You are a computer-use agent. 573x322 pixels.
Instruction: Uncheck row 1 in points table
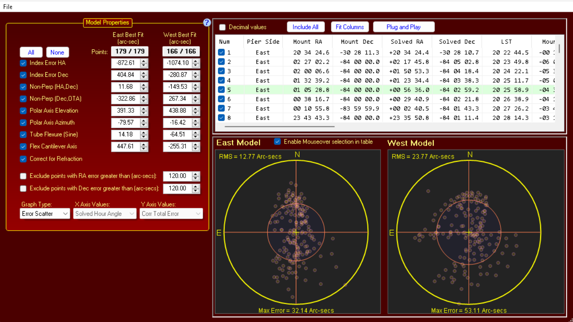(221, 52)
